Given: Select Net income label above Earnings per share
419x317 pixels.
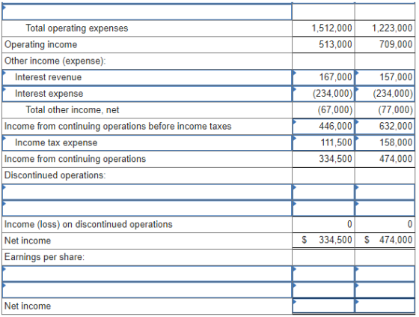Looking at the screenshot, I should 28,241.
